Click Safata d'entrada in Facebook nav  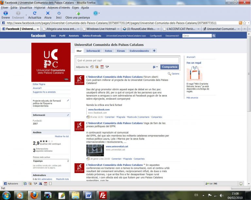(x=92, y=36)
